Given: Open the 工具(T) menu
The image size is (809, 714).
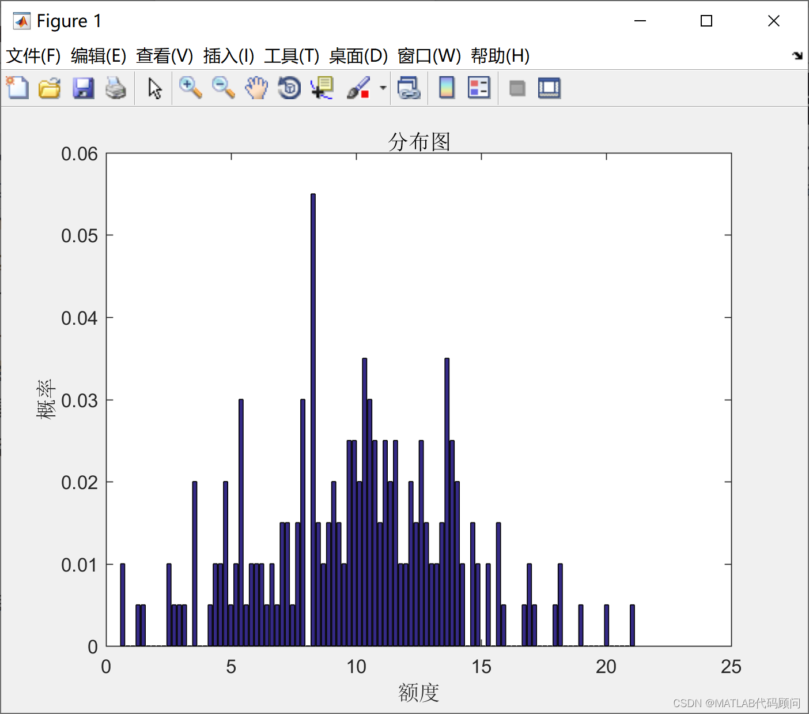Looking at the screenshot, I should [x=292, y=56].
